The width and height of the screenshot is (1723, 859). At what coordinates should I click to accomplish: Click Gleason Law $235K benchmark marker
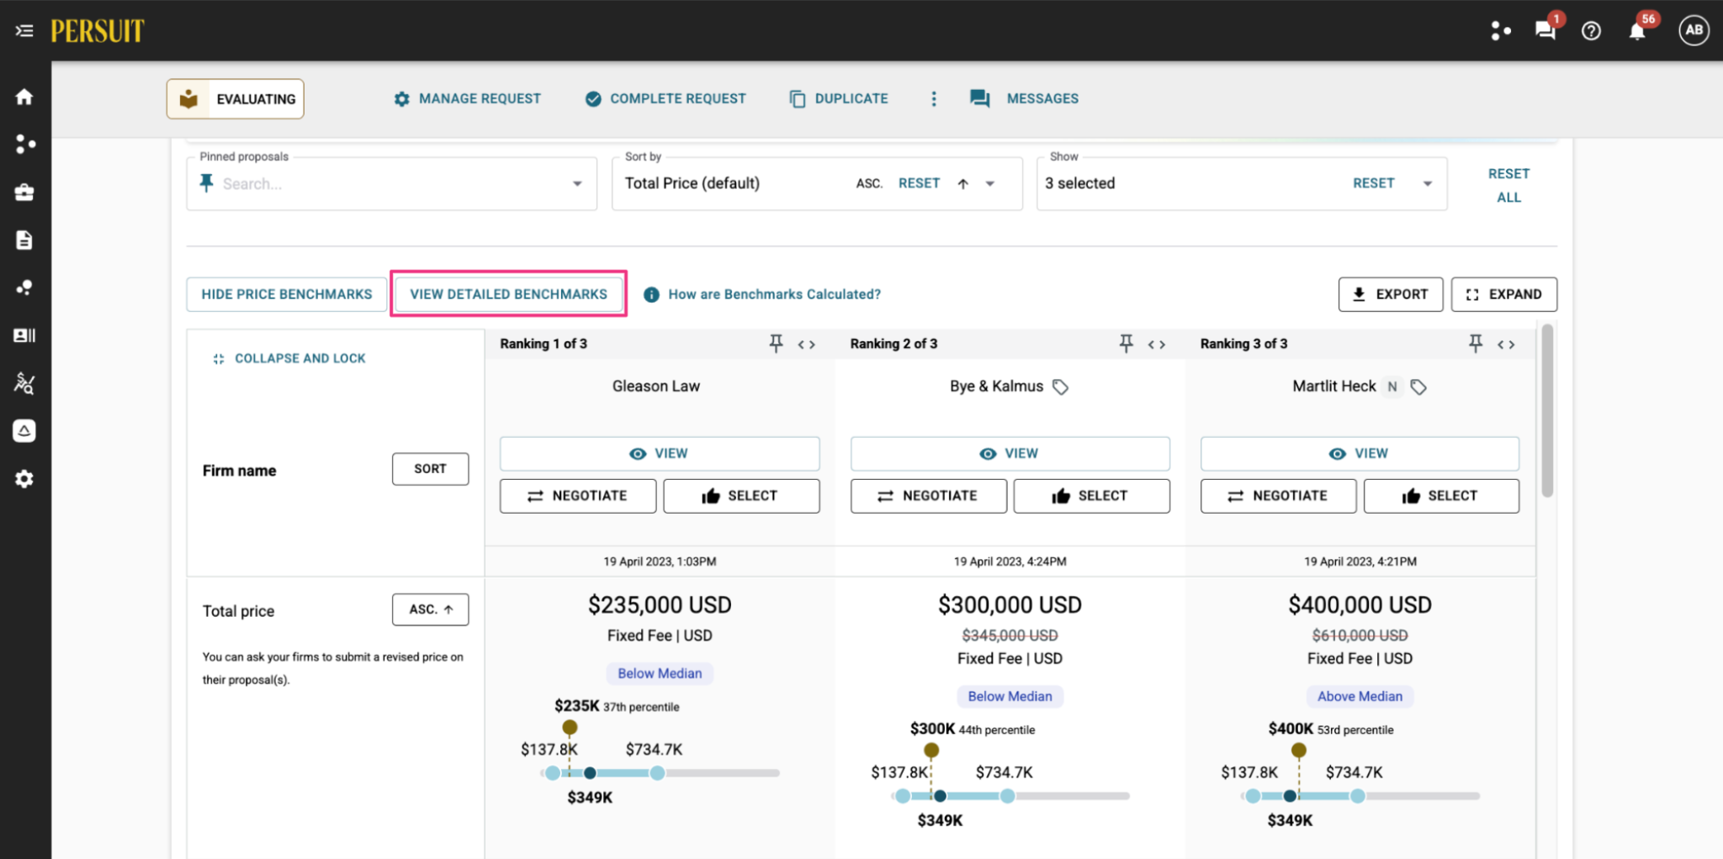[x=570, y=727]
